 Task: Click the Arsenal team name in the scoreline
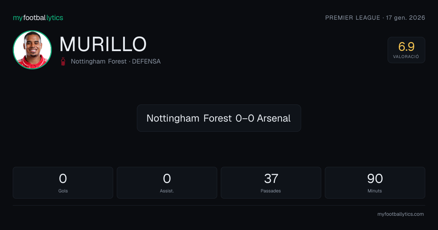tap(274, 118)
